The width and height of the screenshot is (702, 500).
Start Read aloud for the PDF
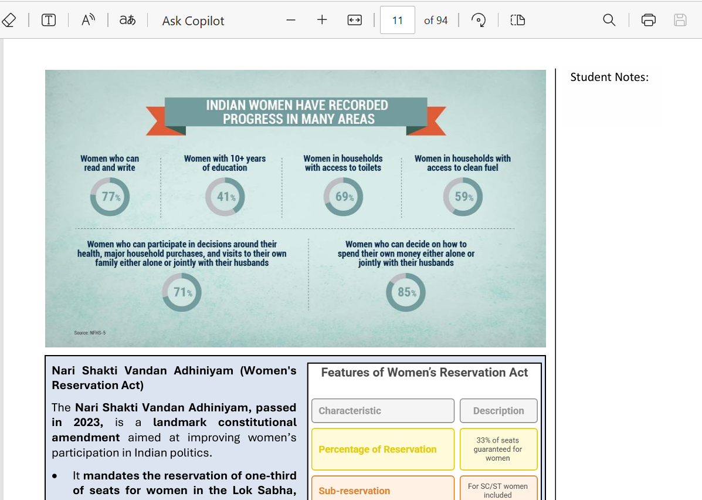[x=88, y=21]
